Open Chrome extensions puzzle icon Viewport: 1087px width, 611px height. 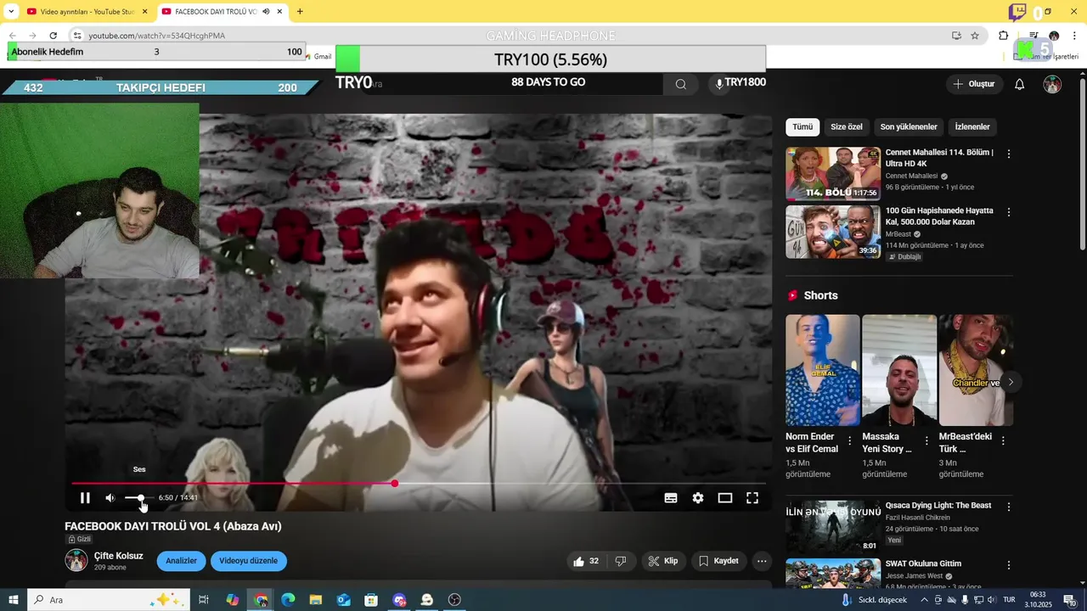(1003, 36)
